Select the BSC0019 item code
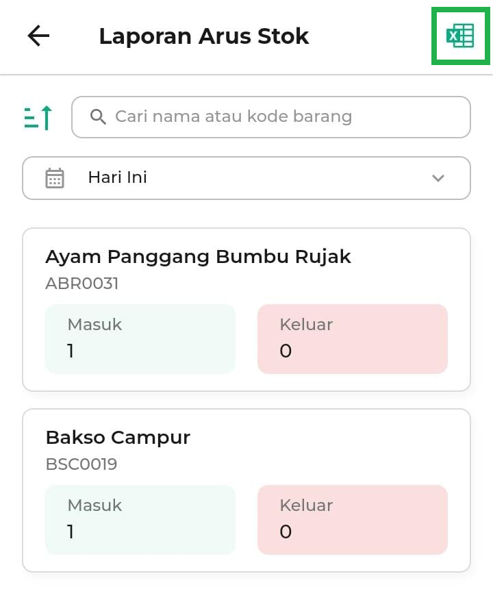 pos(81,464)
